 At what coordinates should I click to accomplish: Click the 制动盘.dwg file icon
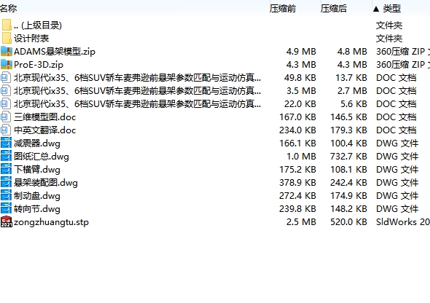tap(7, 196)
